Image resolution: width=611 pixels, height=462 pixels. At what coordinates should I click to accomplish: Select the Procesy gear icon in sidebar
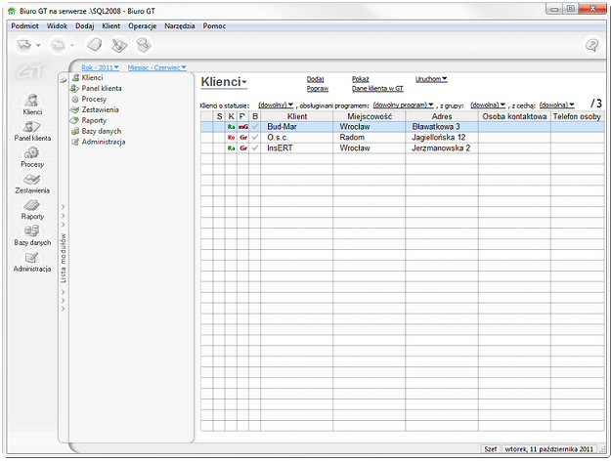coord(32,154)
